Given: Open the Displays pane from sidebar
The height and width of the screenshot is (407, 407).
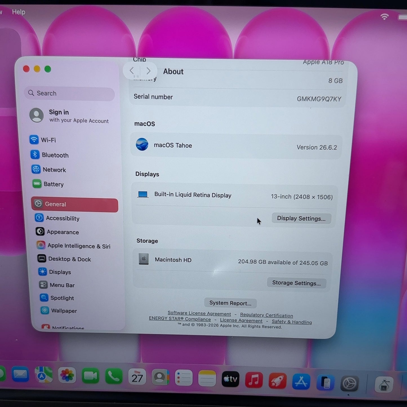Looking at the screenshot, I should pyautogui.click(x=55, y=272).
